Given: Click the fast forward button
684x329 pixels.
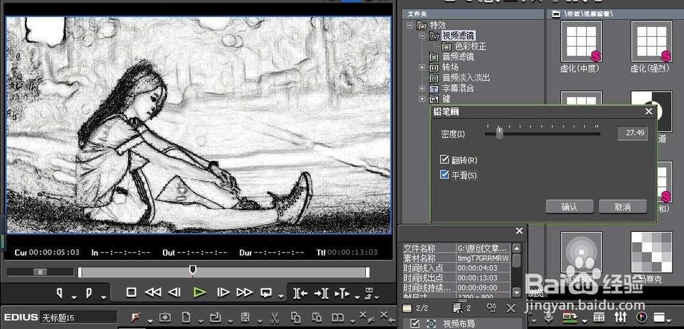Looking at the screenshot, I should point(244,292).
